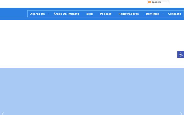
Task: Click the Spanish flag icon
Action: pyautogui.click(x=149, y=2)
